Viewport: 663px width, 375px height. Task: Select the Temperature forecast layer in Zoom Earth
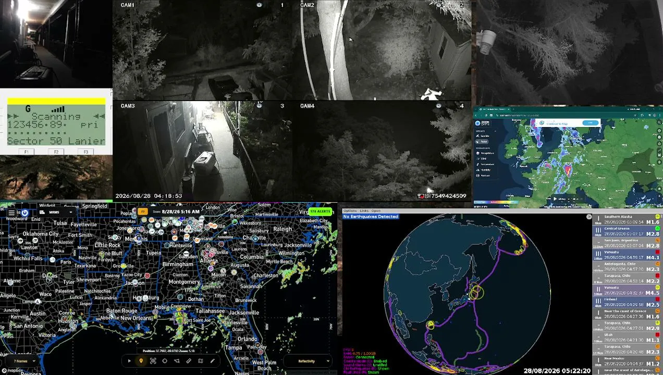pyautogui.click(x=486, y=165)
